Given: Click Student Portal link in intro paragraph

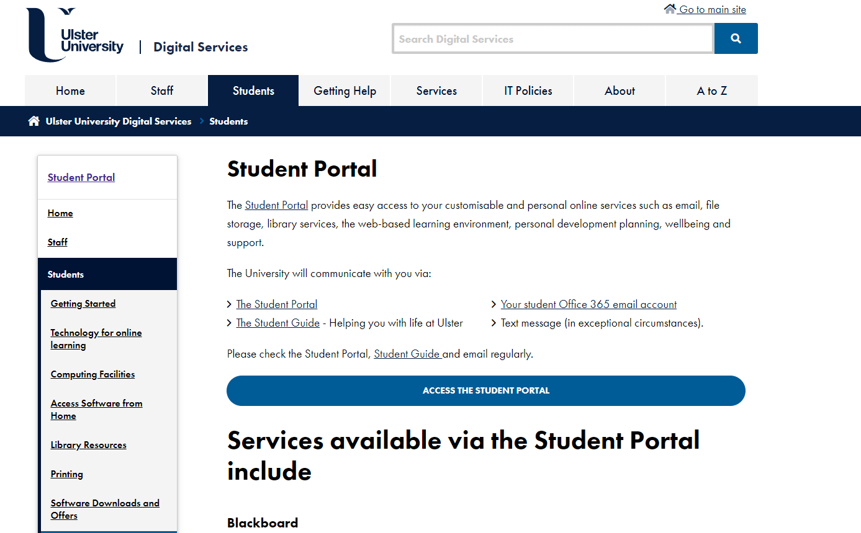Looking at the screenshot, I should pyautogui.click(x=277, y=205).
